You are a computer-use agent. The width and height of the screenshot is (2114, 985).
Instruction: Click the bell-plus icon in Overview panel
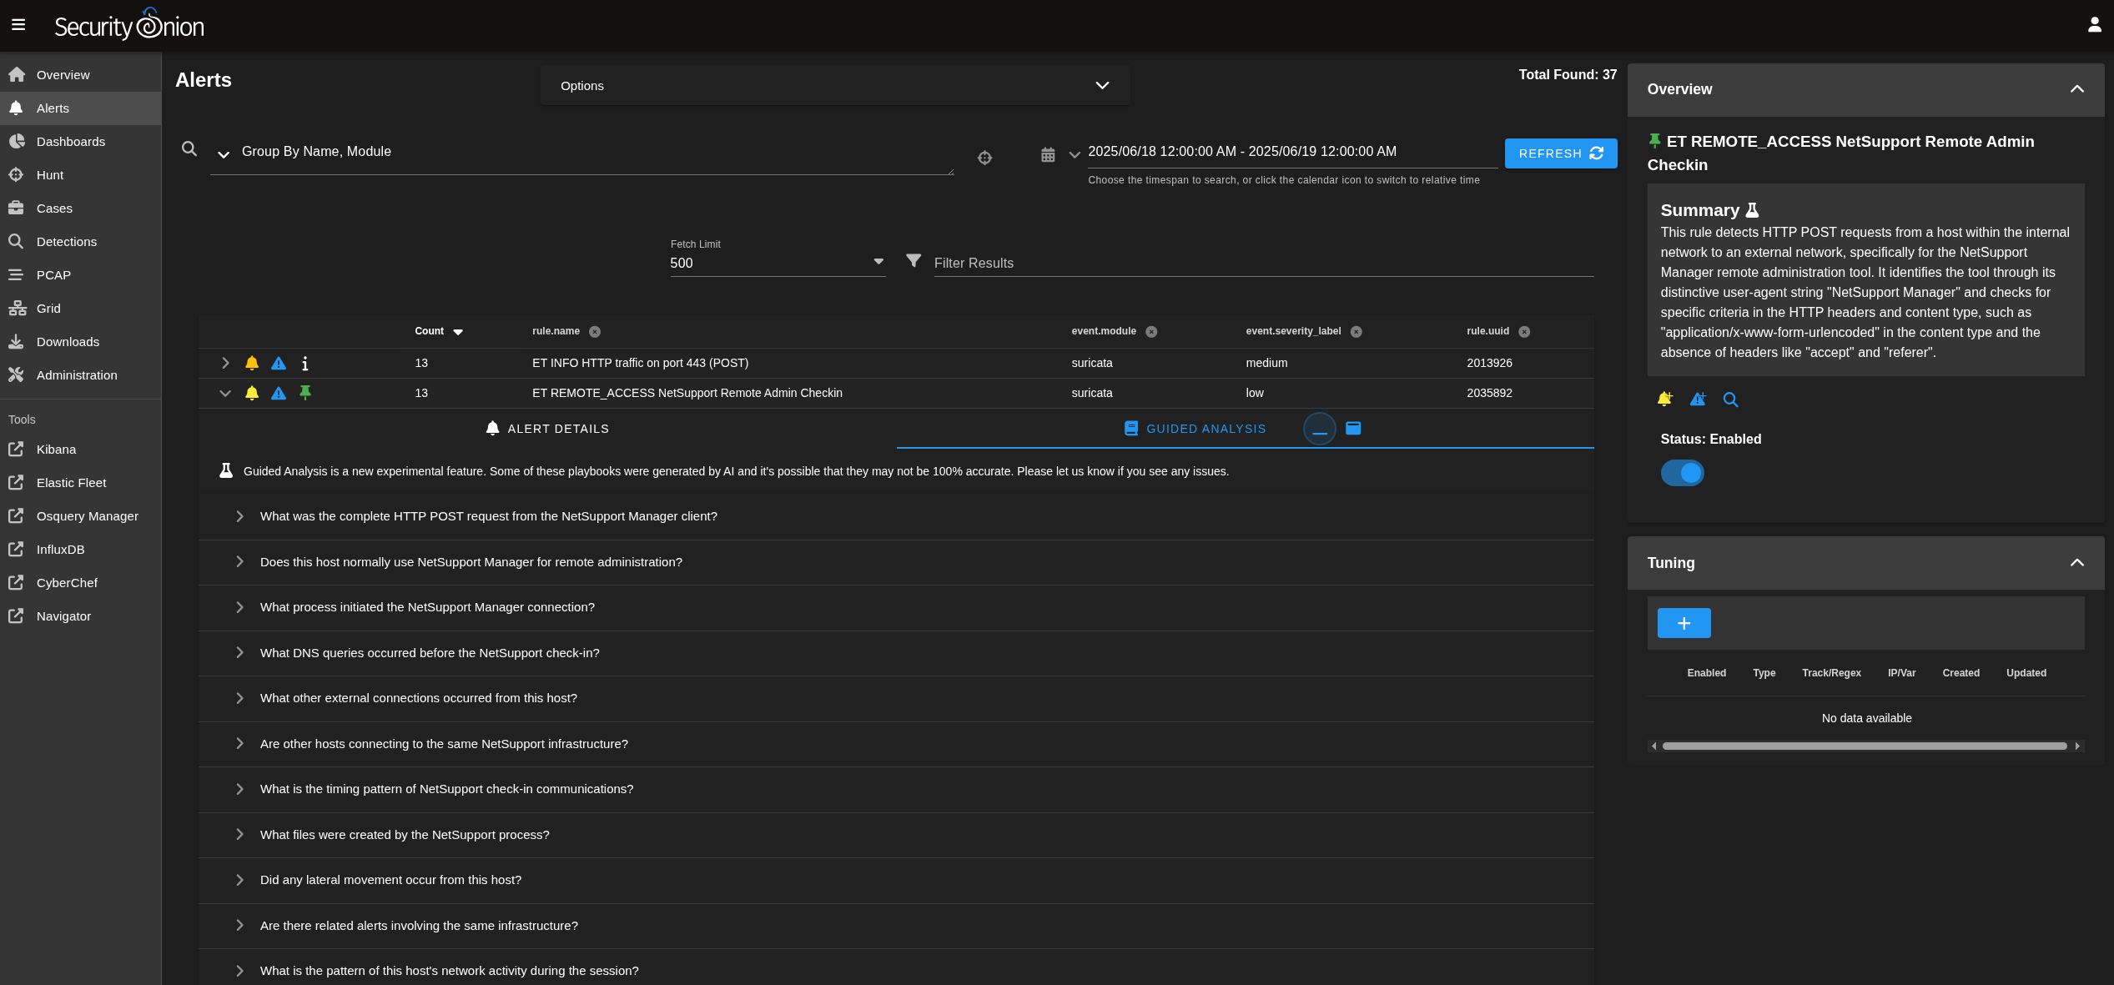1664,400
